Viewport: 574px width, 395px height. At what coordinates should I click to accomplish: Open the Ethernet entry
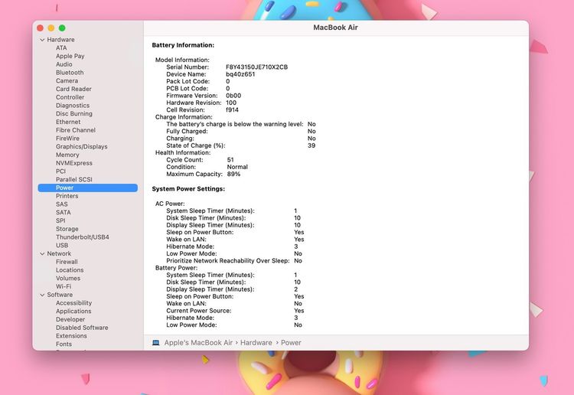(x=68, y=122)
